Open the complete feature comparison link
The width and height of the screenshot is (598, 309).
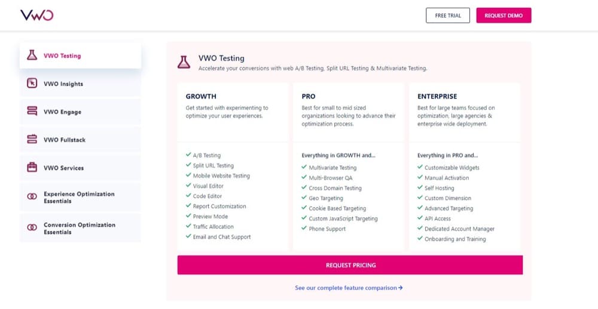tap(349, 288)
